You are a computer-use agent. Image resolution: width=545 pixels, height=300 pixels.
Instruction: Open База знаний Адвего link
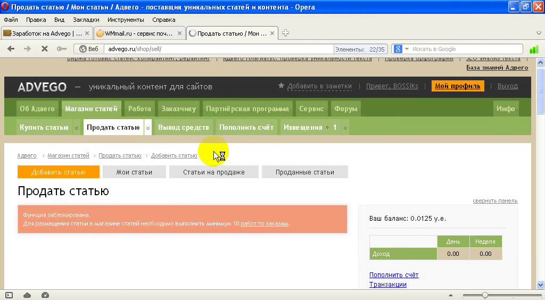click(497, 68)
